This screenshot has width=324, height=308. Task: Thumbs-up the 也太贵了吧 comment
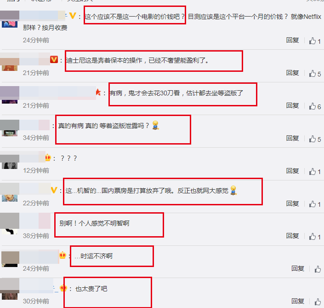click(x=318, y=302)
